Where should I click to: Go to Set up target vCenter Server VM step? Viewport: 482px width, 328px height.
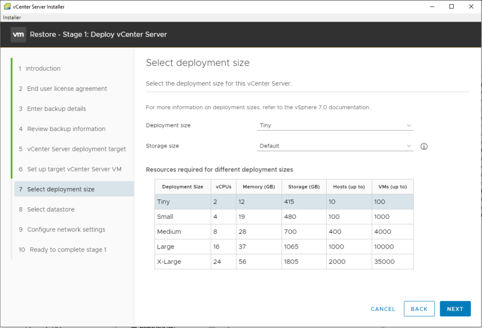(70, 169)
